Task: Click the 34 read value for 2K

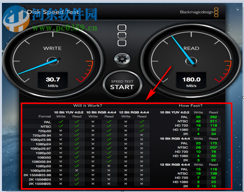Action: click(x=213, y=134)
